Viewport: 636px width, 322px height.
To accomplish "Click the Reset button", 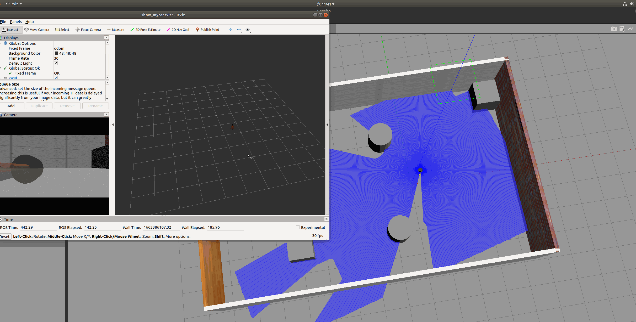I will [x=5, y=236].
